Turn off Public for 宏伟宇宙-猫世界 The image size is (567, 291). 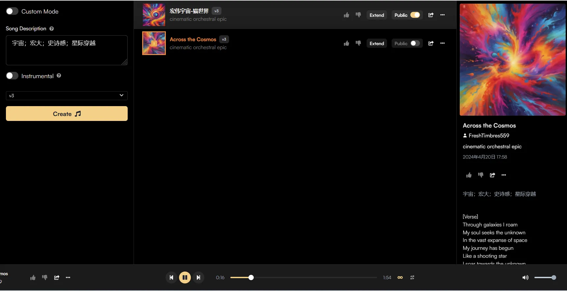pos(415,15)
